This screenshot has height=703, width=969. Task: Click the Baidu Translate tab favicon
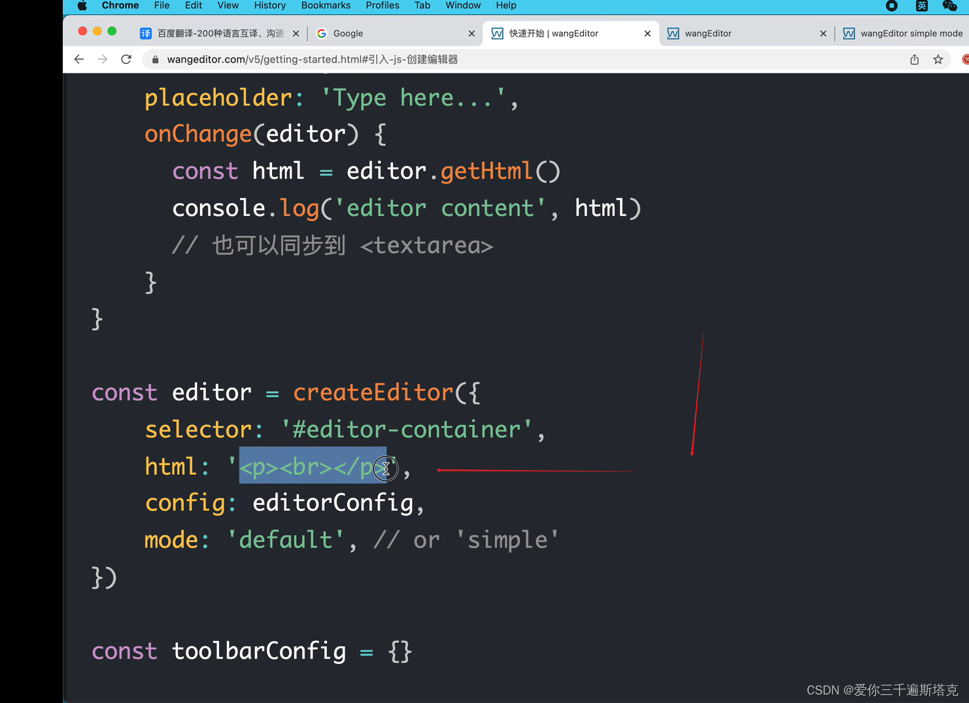pyautogui.click(x=146, y=33)
